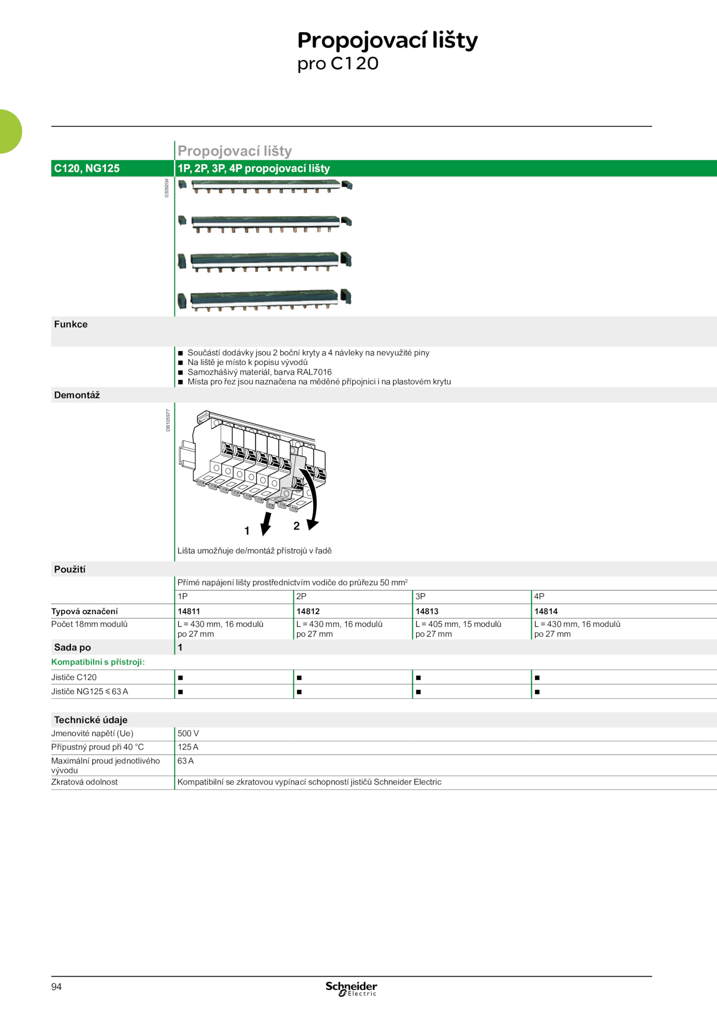The width and height of the screenshot is (717, 1014).
Task: Click the '4P' column header
Action: [539, 596]
